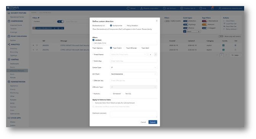This screenshot has height=139, width=256.
Task: Focus the Victim Key input field
Action: (134, 61)
